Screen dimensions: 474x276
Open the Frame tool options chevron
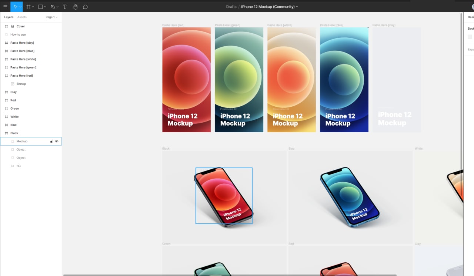33,7
